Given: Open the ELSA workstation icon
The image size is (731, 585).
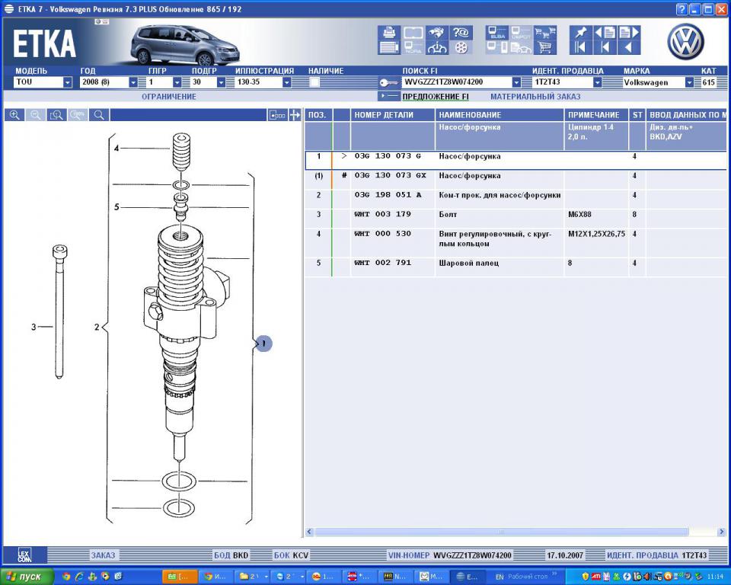Looking at the screenshot, I should 497,33.
